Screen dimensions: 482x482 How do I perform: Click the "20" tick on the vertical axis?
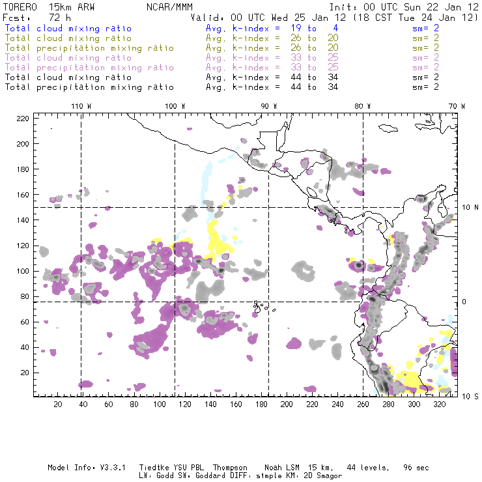pos(25,373)
